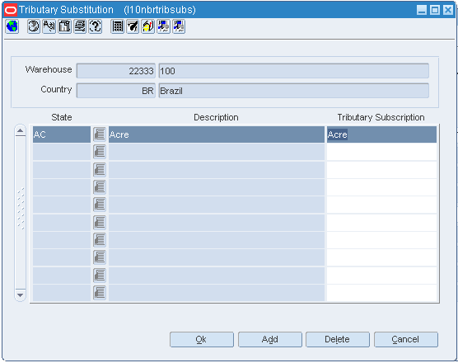Close the Tributary Substitution window
Screen dimensions: 458x363
pos(448,10)
